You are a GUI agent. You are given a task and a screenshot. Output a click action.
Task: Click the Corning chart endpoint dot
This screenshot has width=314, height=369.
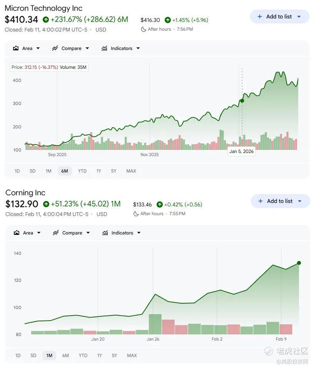(x=299, y=263)
